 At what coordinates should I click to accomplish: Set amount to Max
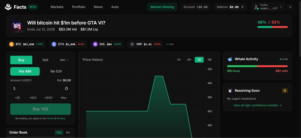[x=64, y=98]
